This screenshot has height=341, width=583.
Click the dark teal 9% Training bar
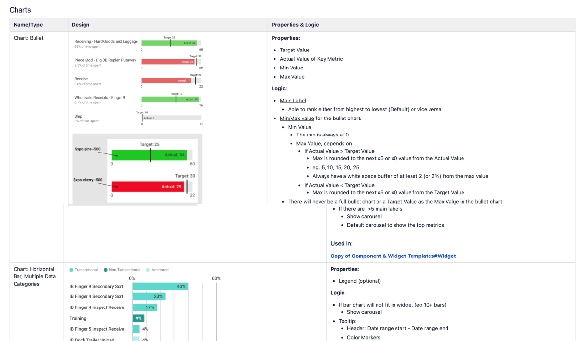point(138,319)
